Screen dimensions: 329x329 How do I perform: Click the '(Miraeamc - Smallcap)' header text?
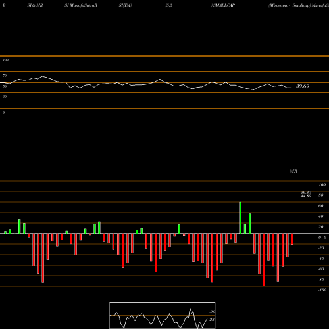coord(290,5)
